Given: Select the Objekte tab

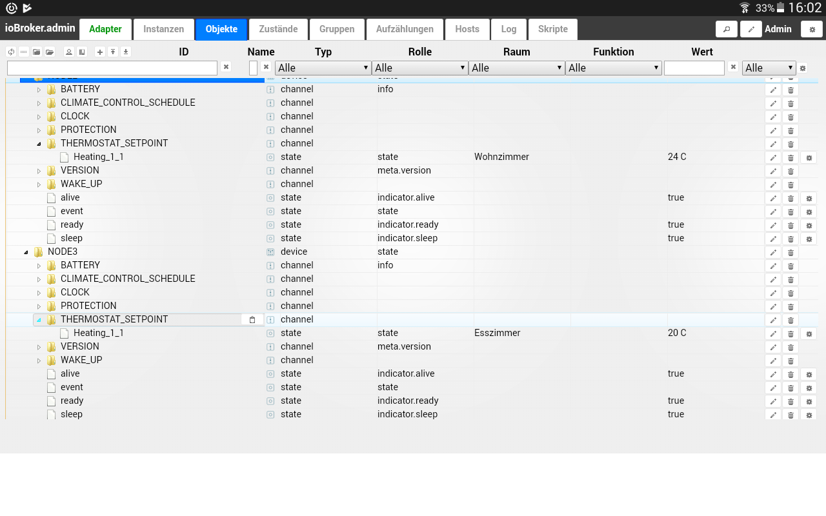Looking at the screenshot, I should [x=221, y=29].
